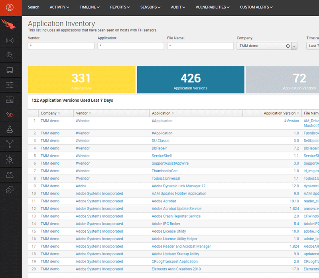Click the Search menu item

point(33,7)
